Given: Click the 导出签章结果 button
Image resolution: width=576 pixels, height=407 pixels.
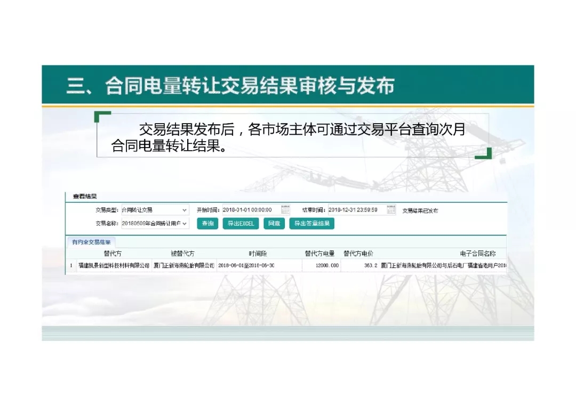Looking at the screenshot, I should click(x=311, y=224).
